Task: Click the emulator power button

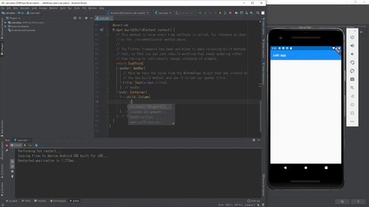Action: coord(352,37)
